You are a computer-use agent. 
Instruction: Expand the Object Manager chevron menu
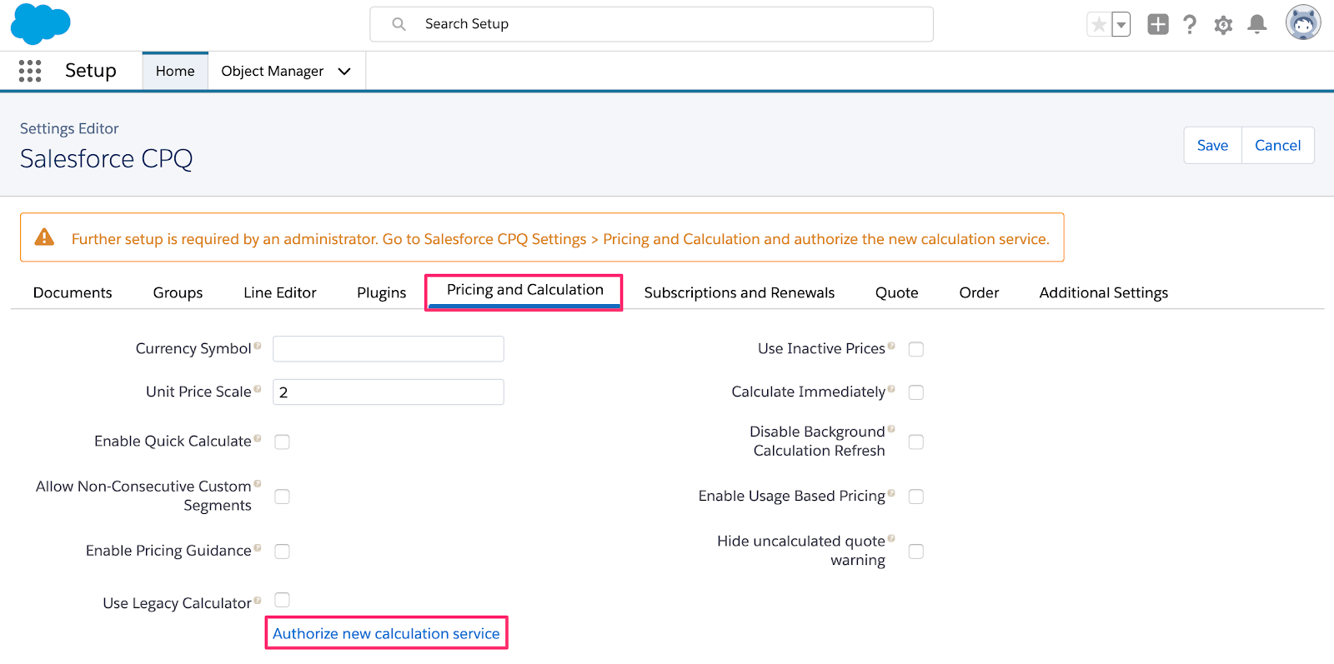[344, 72]
